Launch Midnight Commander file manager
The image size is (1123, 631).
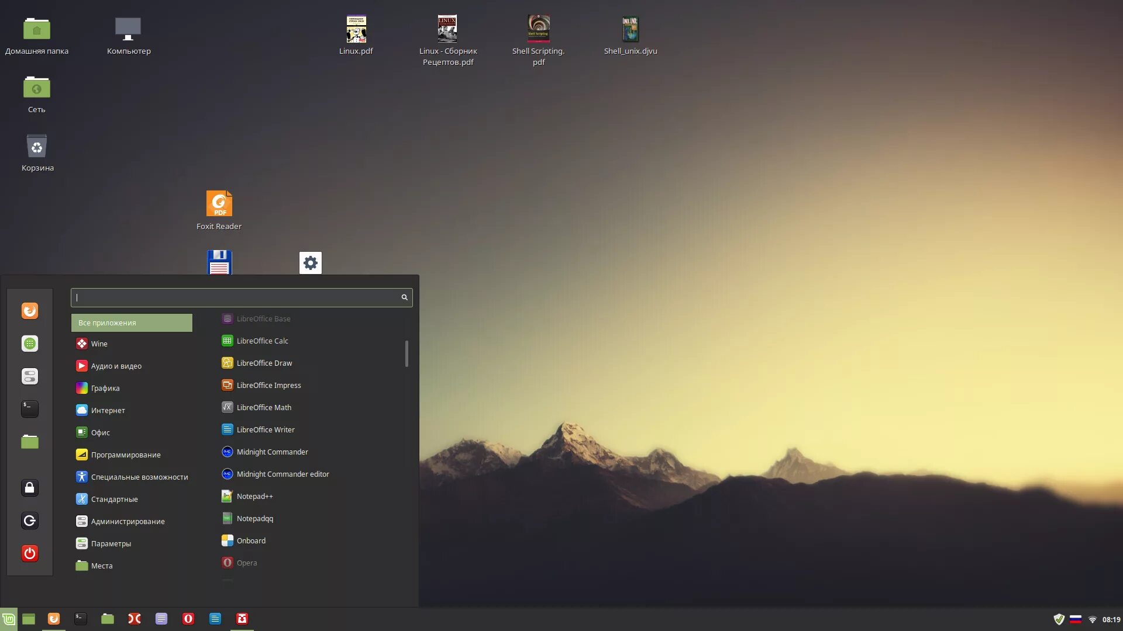[272, 452]
